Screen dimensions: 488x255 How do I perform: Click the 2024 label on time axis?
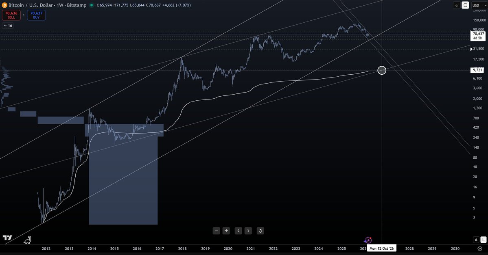pos(318,249)
